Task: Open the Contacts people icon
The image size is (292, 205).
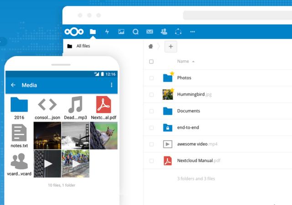Action: pos(164,32)
